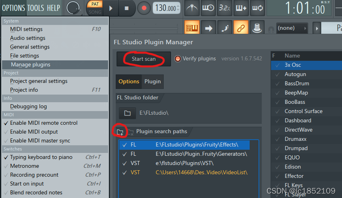This screenshot has height=198, width=342.
Task: Expand the pattern selector arrow
Action: pyautogui.click(x=317, y=28)
